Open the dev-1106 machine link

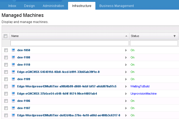(24, 101)
